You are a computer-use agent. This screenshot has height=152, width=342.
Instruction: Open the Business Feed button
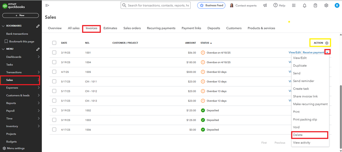pos(211,5)
